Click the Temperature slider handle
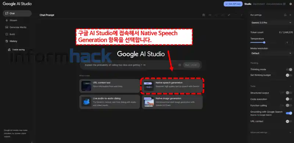Screen dimensions: 294x143 tap(264, 43)
